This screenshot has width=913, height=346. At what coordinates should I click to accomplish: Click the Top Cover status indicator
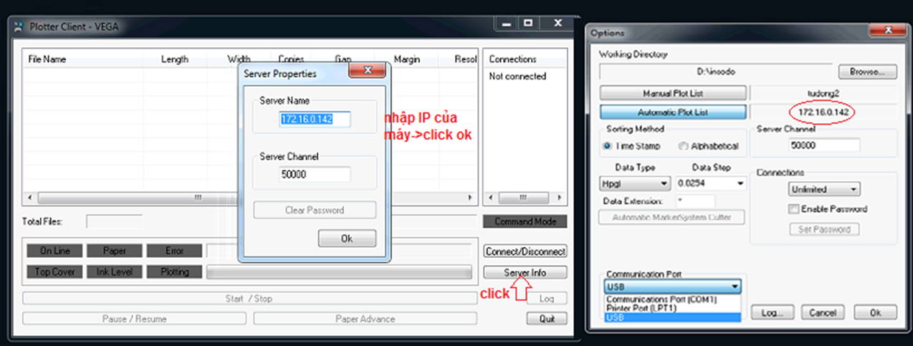tap(54, 272)
